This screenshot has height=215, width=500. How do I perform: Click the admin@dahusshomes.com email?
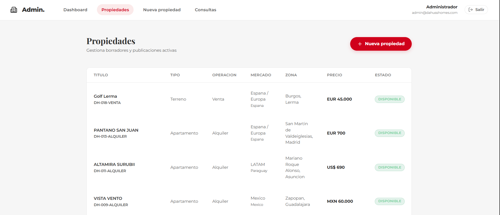(435, 13)
